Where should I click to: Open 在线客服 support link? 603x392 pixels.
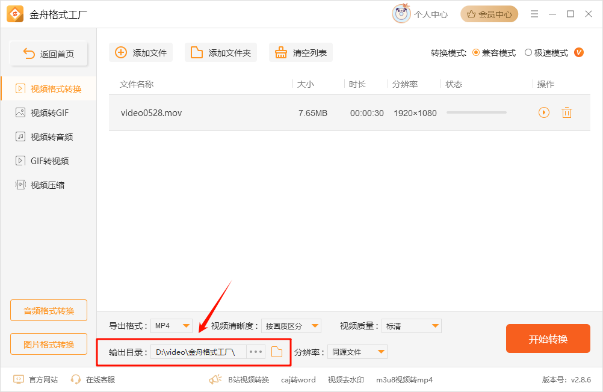pyautogui.click(x=93, y=380)
